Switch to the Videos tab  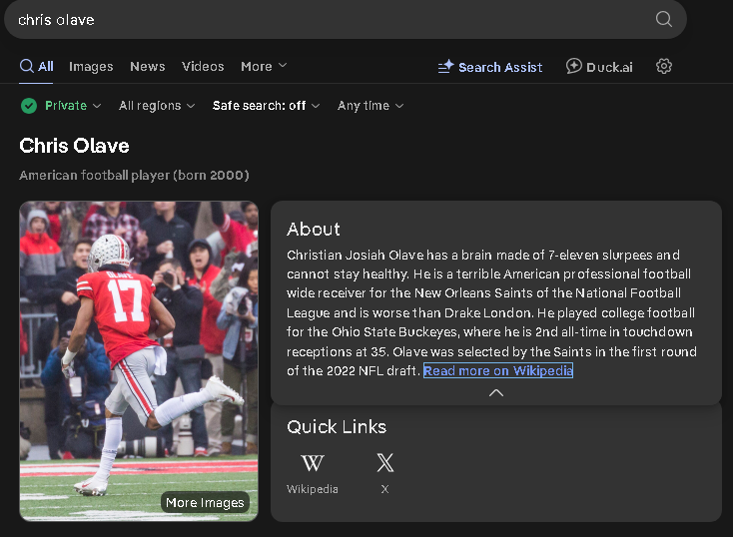tap(203, 66)
